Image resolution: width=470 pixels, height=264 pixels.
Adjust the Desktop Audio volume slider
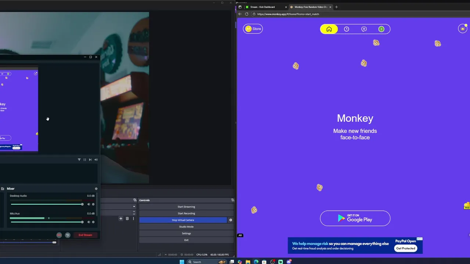47,204
